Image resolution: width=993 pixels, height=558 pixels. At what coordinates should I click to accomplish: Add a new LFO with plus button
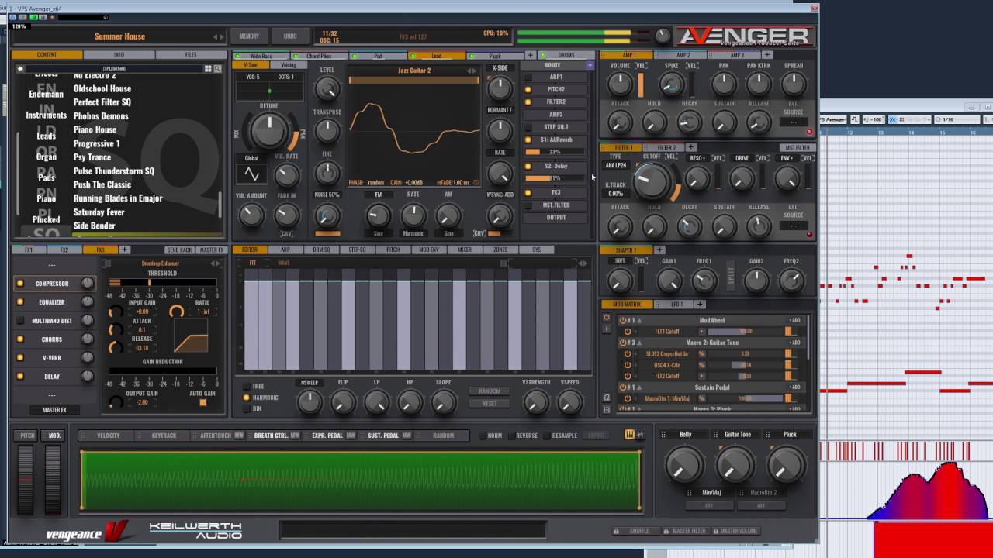[699, 304]
